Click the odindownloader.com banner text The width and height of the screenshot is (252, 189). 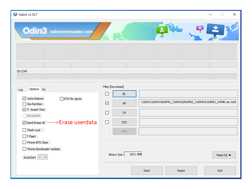tap(71, 31)
